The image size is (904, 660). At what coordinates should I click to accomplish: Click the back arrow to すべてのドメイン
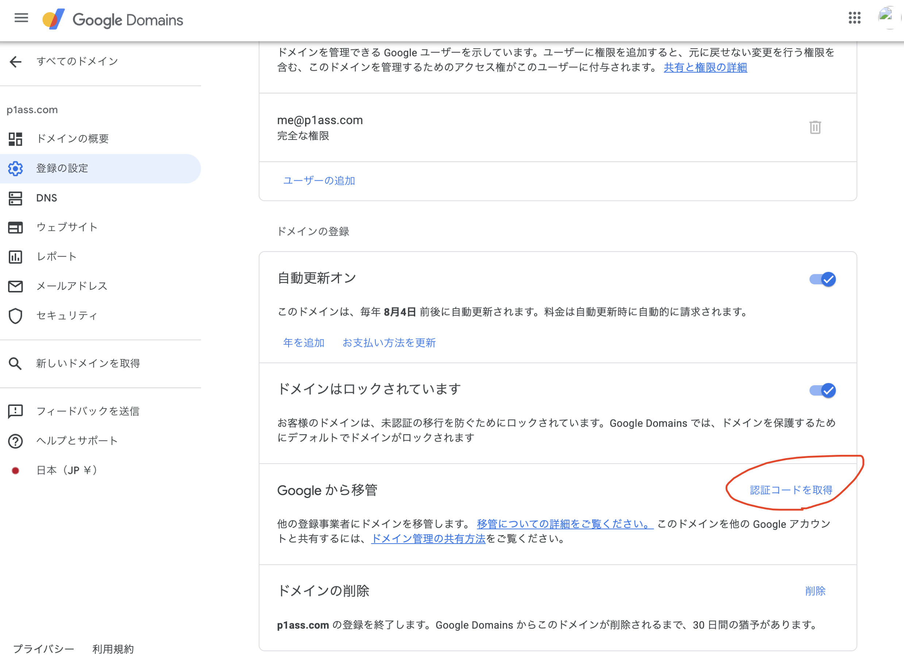(16, 62)
